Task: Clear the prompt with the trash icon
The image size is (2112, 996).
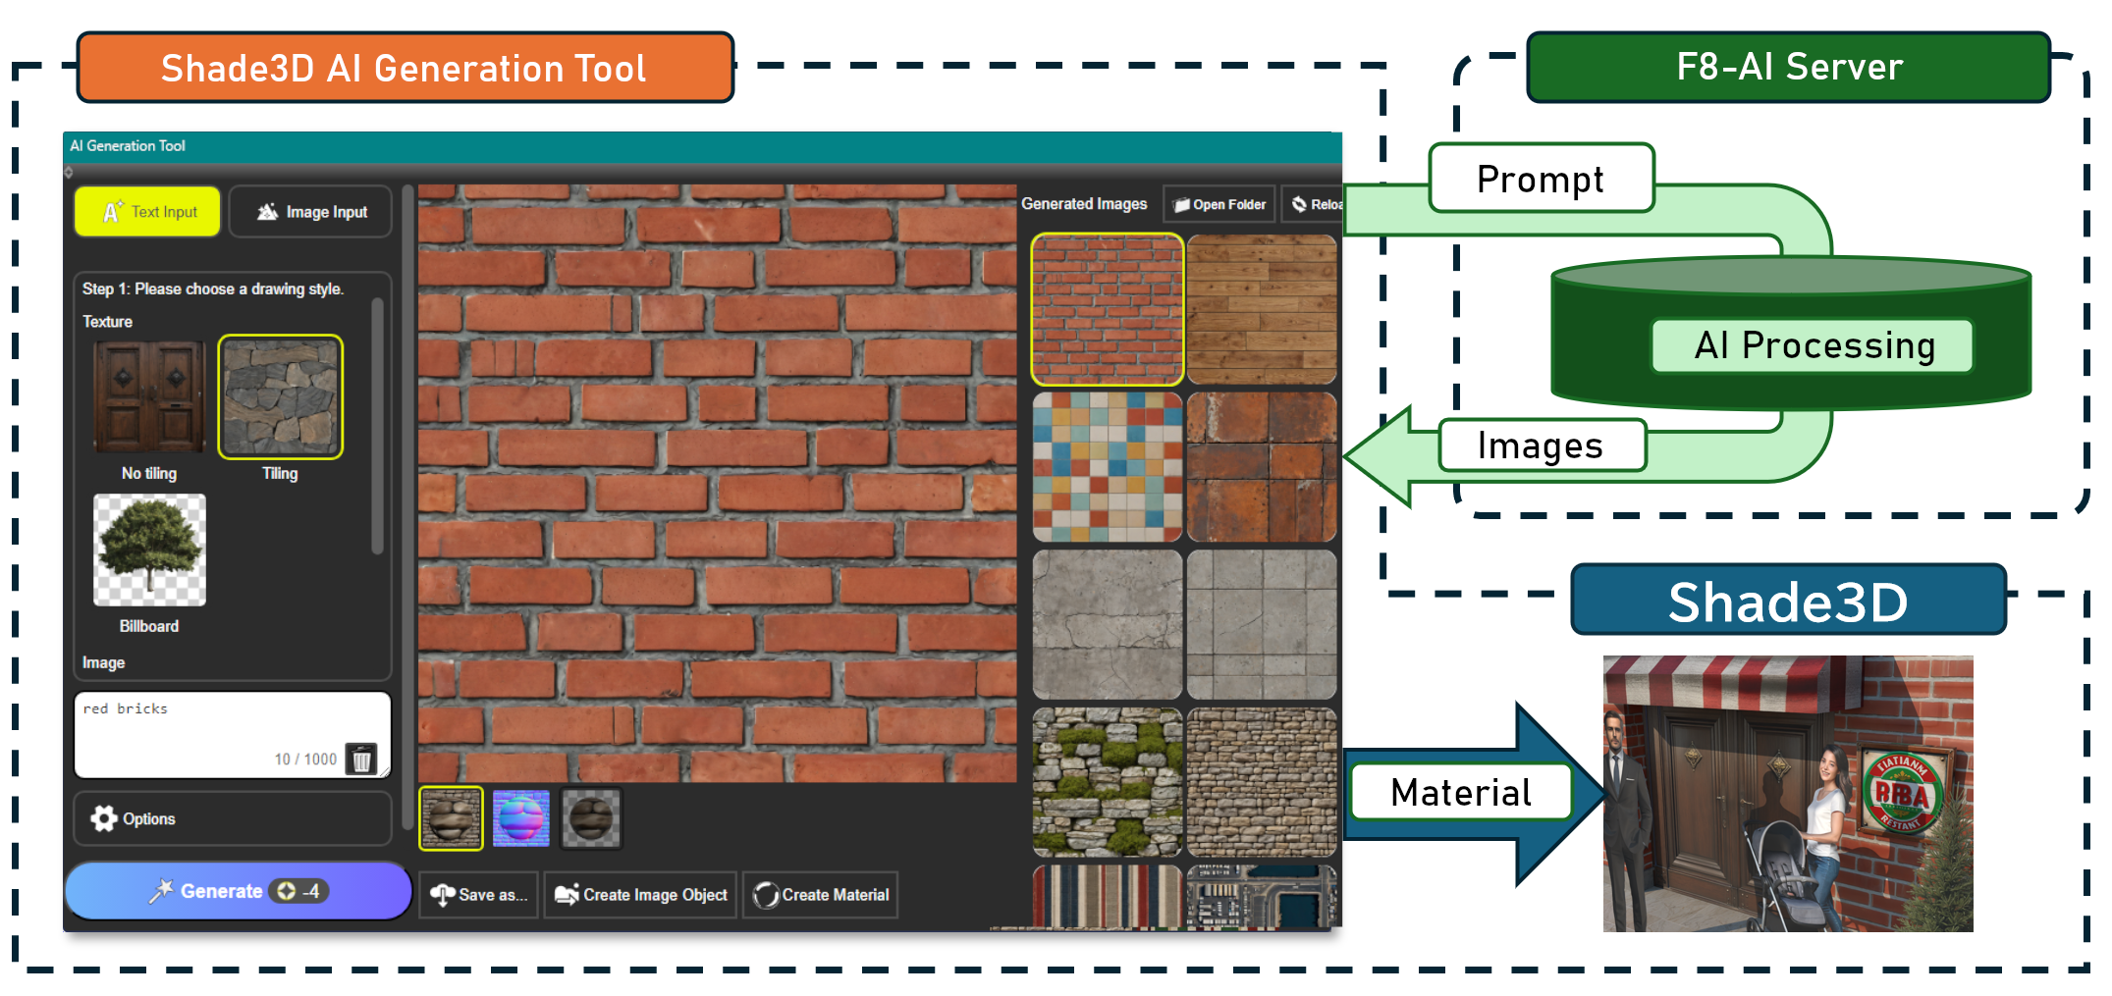Action: click(361, 759)
